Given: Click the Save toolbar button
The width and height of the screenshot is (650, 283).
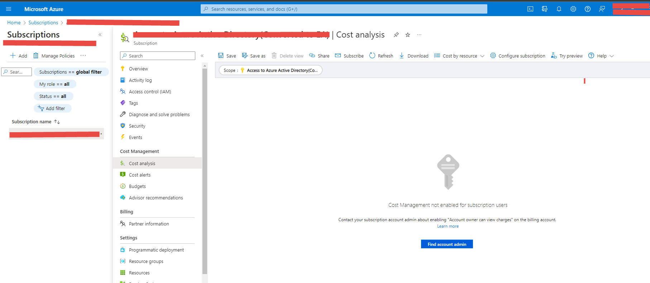Looking at the screenshot, I should coord(227,56).
